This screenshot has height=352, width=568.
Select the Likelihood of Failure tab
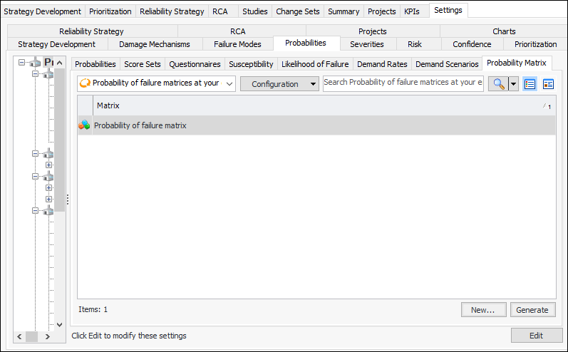click(315, 64)
